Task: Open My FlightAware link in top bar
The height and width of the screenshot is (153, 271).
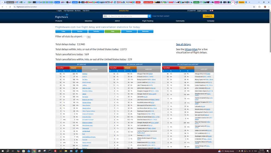Action: (69, 11)
